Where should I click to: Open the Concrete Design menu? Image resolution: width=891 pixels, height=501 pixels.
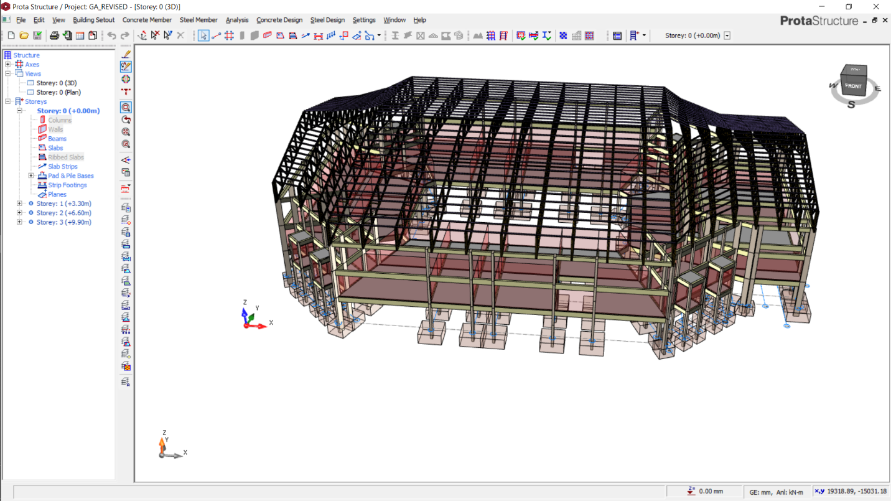pos(279,20)
